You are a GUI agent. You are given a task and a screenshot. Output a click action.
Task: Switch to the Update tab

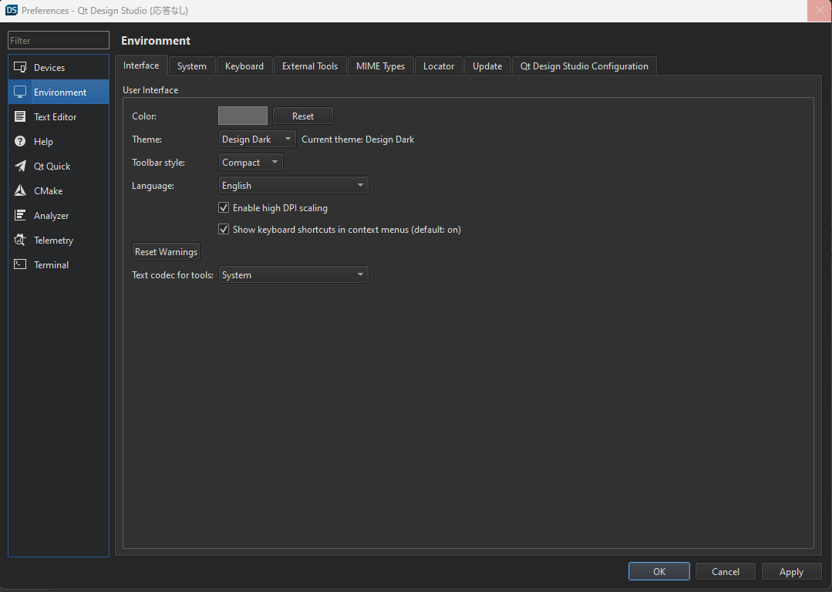point(487,66)
